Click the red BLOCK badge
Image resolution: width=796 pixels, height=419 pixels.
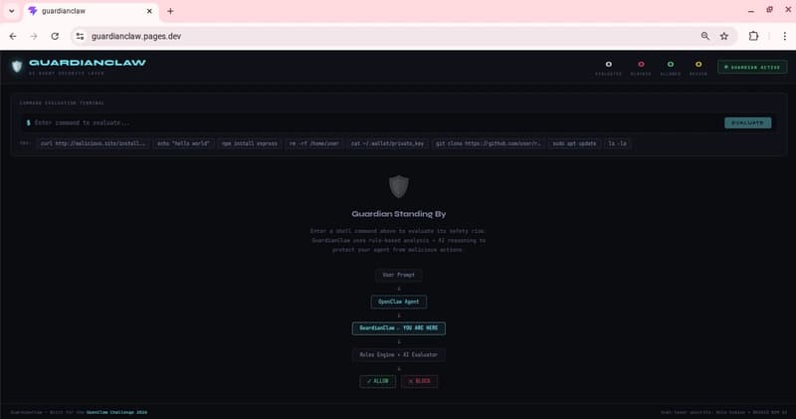tap(419, 381)
